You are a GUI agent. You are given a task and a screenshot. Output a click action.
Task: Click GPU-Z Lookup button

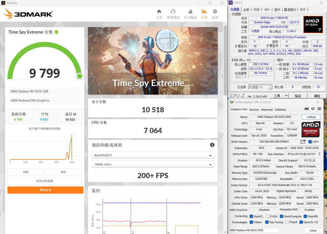311,117
